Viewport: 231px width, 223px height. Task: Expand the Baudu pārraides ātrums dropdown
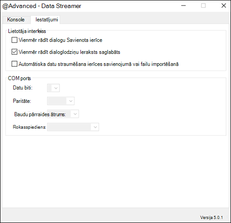pos(63,114)
